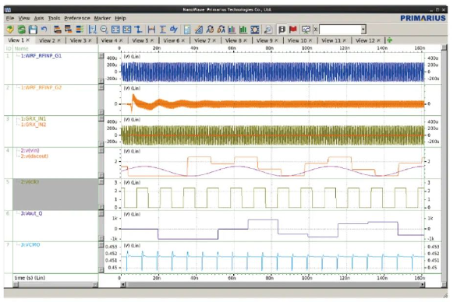The width and height of the screenshot is (457, 302).
Task: Select signal 3:Vout_Q in the list
Action: tap(31, 213)
